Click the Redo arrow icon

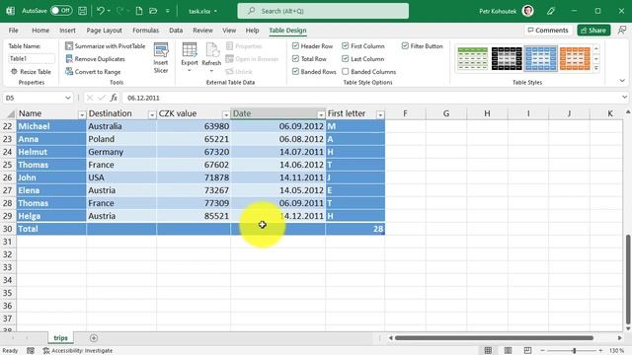coord(119,11)
